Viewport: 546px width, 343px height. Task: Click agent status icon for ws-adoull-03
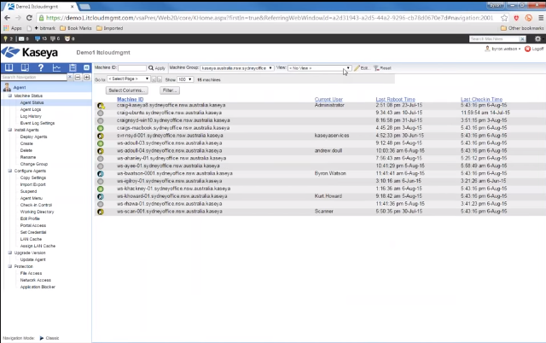101,143
